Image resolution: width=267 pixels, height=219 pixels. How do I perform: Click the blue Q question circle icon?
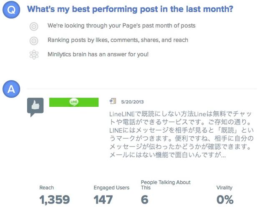[11, 10]
